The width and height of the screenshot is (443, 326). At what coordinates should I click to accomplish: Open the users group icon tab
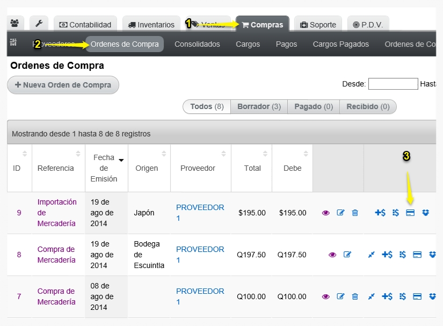click(15, 24)
